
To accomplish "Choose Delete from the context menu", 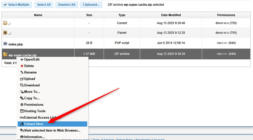I will [x=29, y=66].
